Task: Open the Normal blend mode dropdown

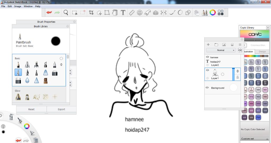Action: 221,50
